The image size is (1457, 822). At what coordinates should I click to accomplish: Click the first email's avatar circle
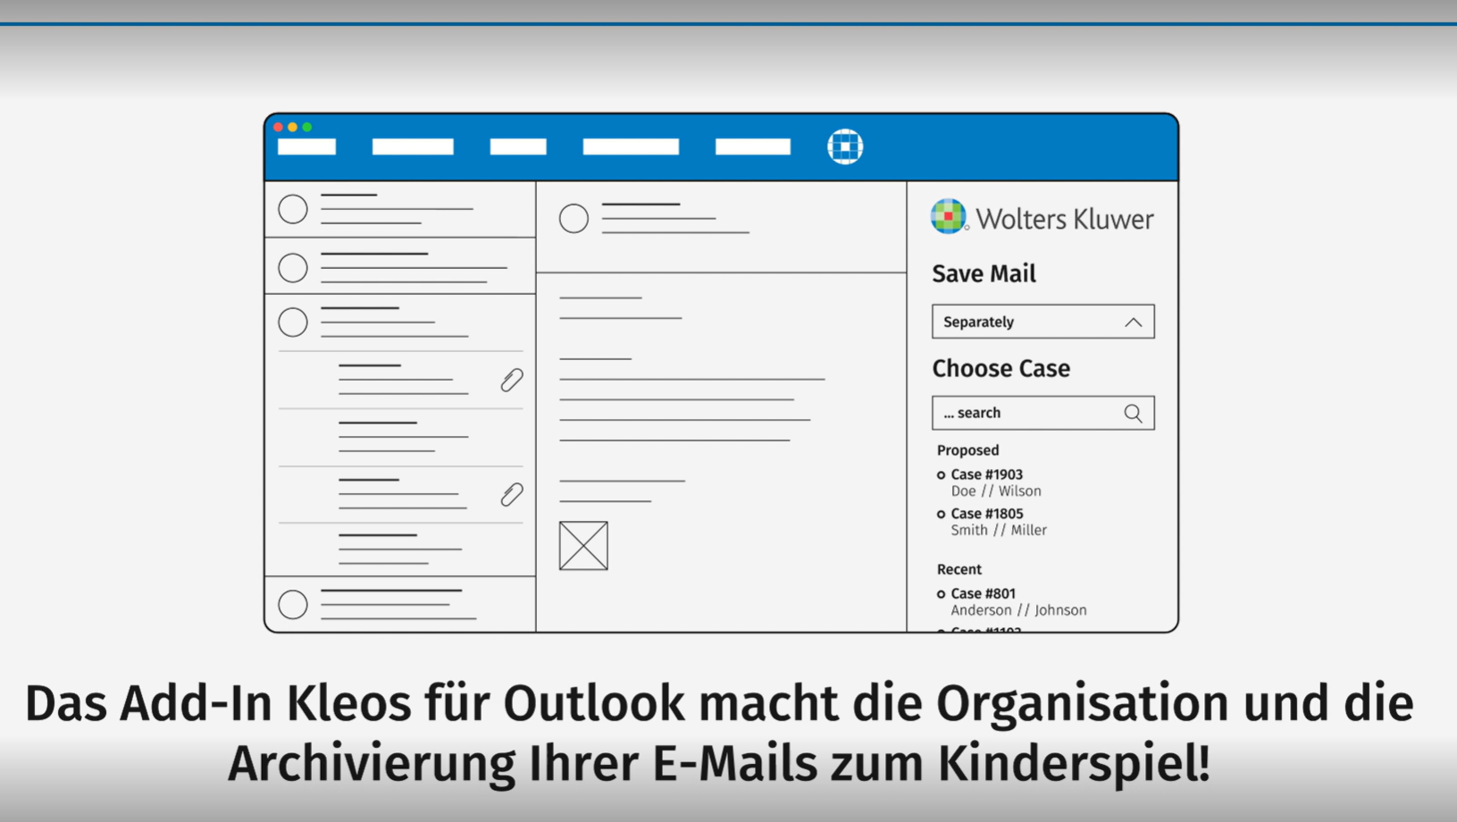click(293, 210)
